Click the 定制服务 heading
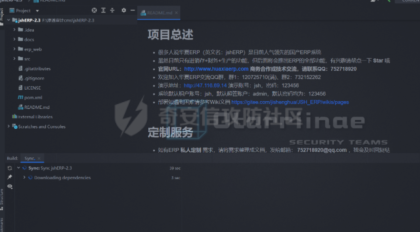 tap(170, 133)
